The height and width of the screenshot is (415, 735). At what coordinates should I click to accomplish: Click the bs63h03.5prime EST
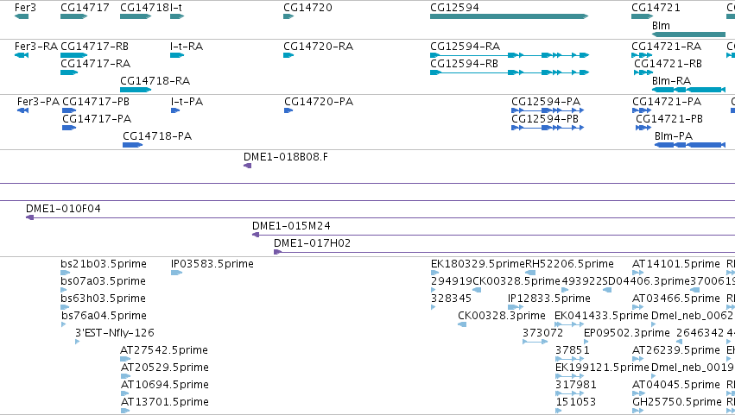click(x=65, y=307)
